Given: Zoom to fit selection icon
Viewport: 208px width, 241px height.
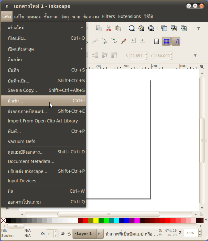Looking at the screenshot, I should coord(132,28).
